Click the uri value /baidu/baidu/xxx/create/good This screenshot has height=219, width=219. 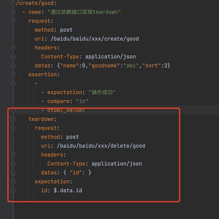pos(95,39)
